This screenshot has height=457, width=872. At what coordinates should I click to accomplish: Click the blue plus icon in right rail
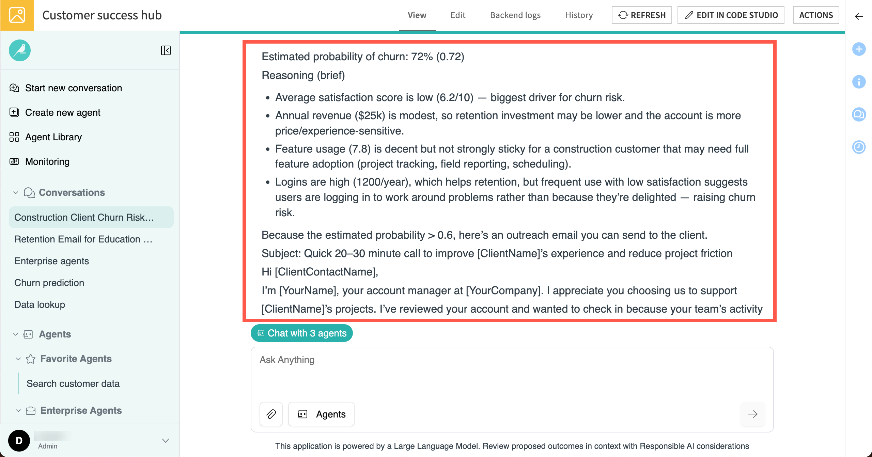[859, 49]
